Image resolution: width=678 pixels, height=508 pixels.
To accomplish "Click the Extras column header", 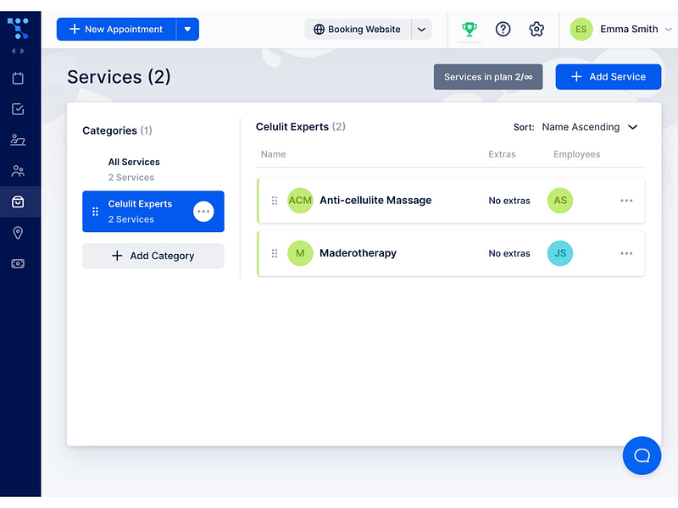I will 502,154.
